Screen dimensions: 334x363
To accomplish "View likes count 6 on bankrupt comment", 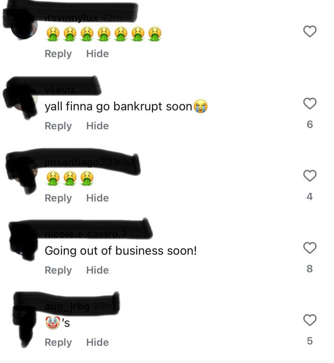I will (310, 124).
